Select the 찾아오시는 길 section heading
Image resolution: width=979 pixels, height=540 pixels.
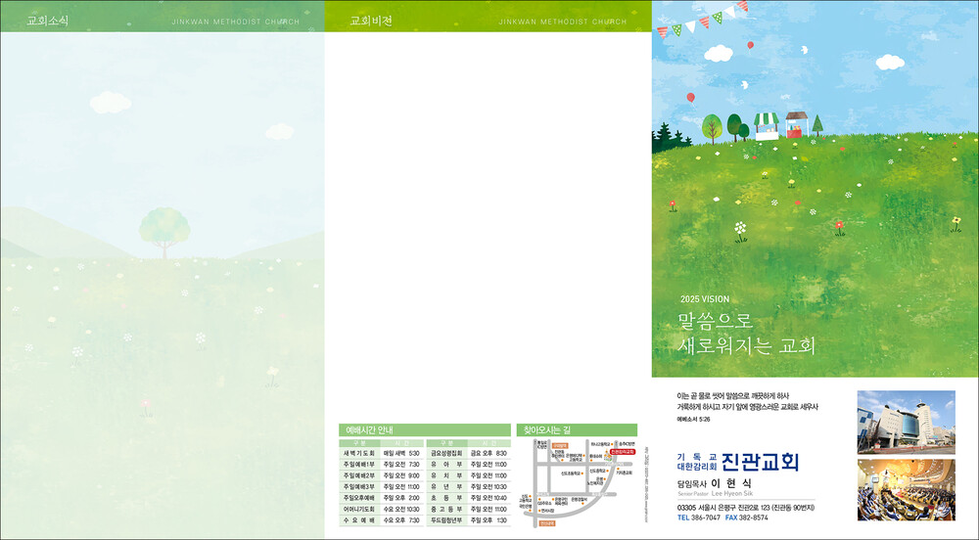[x=546, y=430]
